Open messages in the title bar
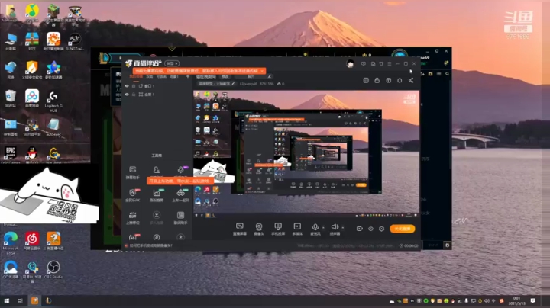The image size is (550, 308). point(364,64)
